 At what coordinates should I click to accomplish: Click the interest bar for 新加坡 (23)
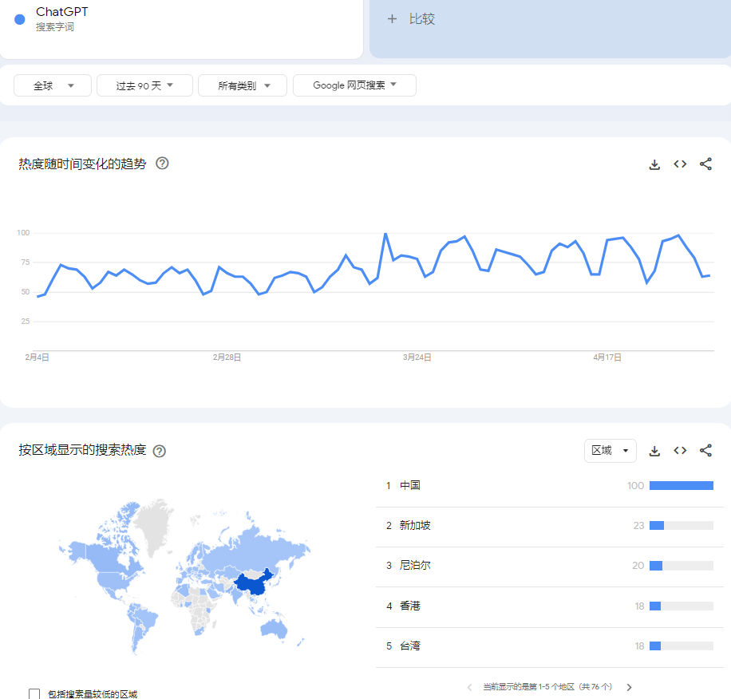(x=681, y=526)
